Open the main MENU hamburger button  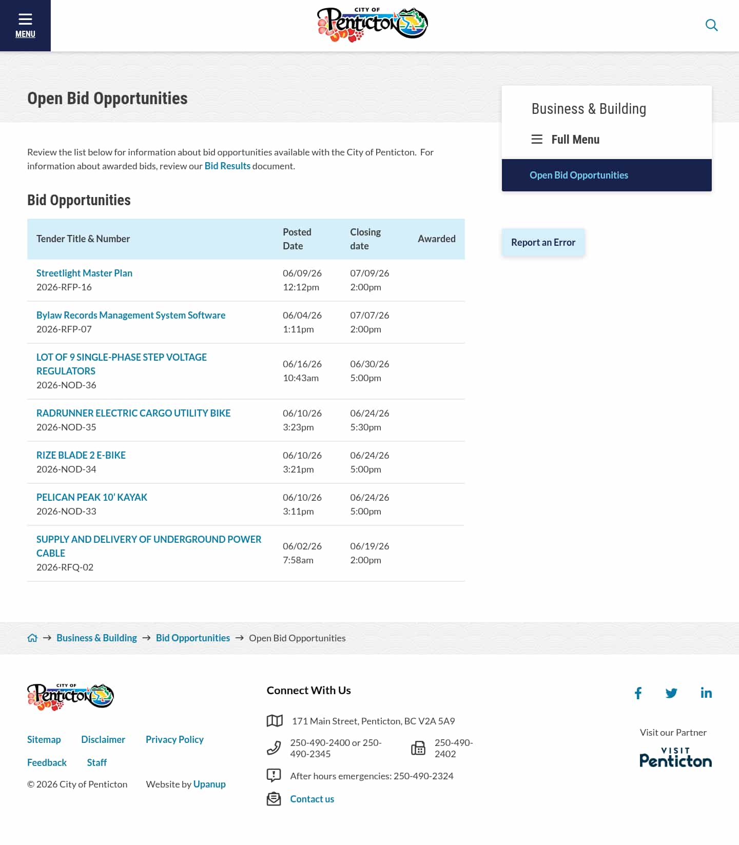pos(25,26)
